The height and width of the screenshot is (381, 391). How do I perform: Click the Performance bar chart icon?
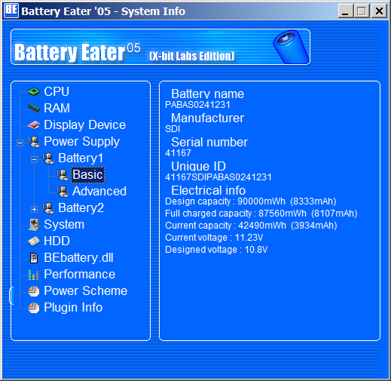tap(34, 275)
